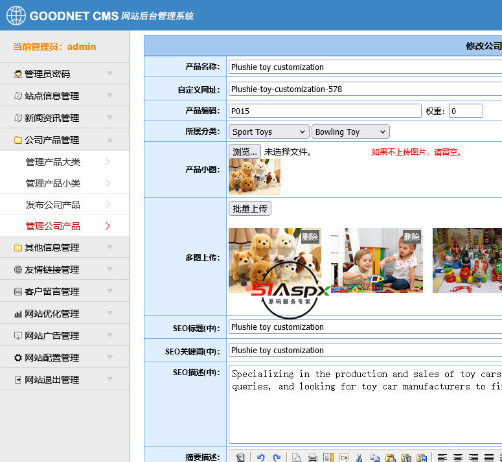
Task: Click the exit icon beside 网站退出管理
Action: [18, 380]
